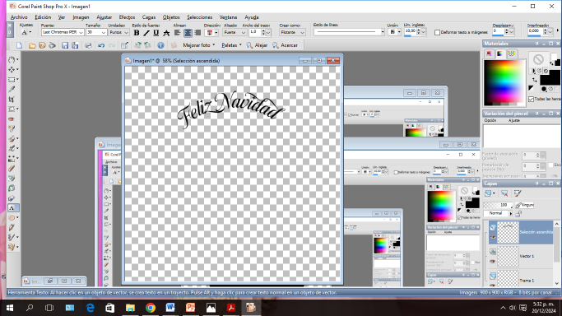Open the Edición menu
The image size is (562, 316).
click(43, 17)
